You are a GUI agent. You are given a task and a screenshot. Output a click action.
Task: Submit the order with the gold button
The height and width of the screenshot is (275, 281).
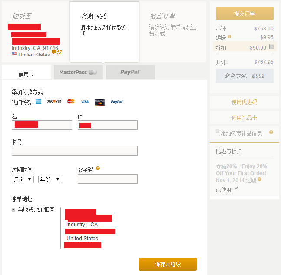point(245,13)
